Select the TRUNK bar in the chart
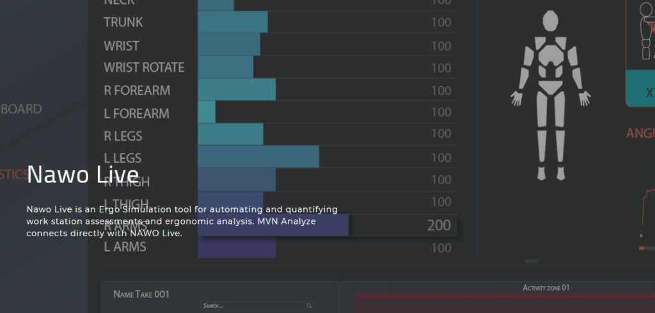The height and width of the screenshot is (313, 655). point(233,22)
